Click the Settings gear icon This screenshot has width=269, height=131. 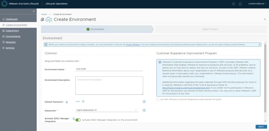[x=3, y=48]
